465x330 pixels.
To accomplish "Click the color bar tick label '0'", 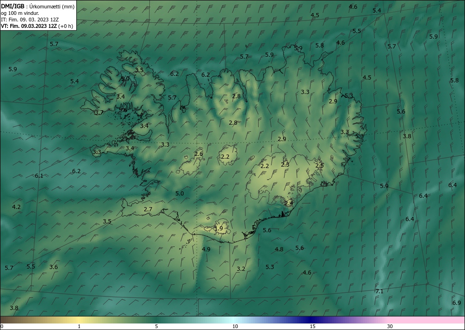I will tap(2, 326).
